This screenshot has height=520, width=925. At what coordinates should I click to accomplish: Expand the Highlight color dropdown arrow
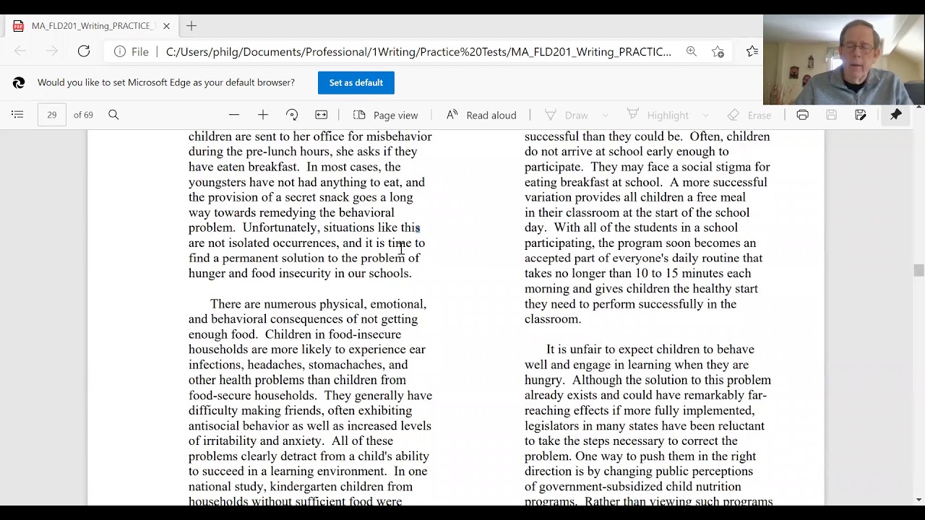click(706, 115)
